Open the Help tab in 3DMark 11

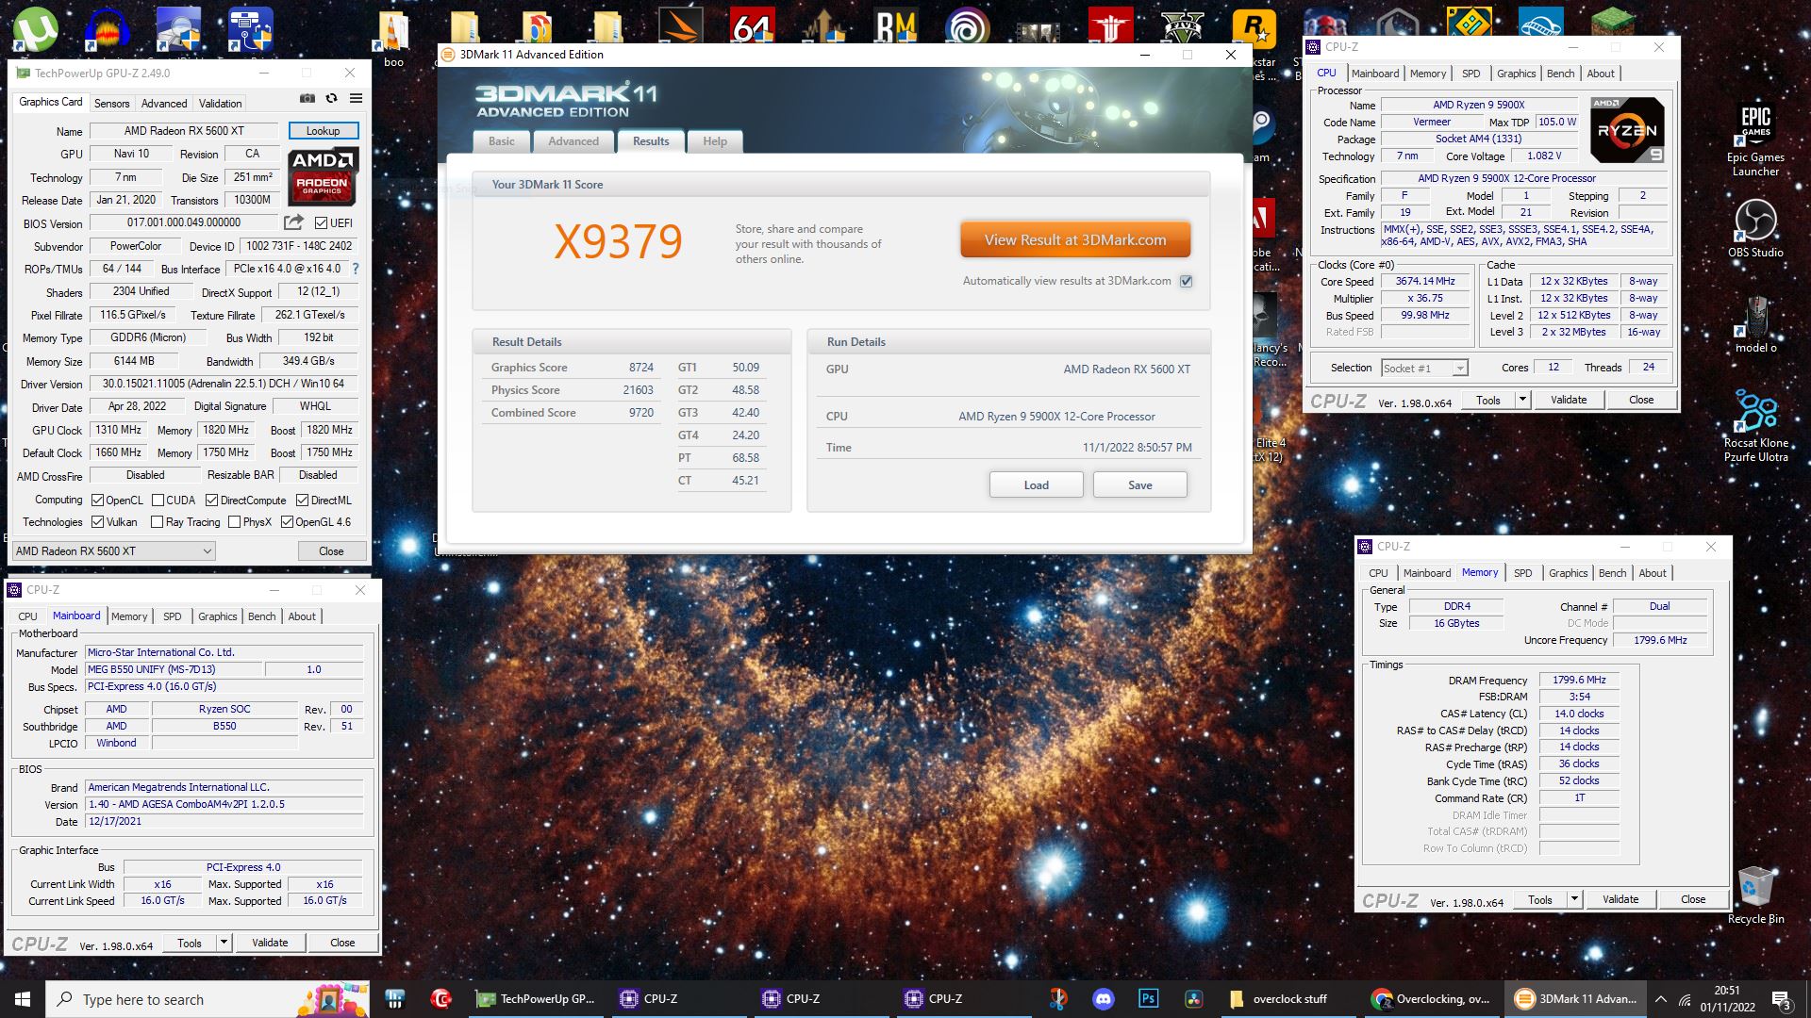click(x=715, y=141)
